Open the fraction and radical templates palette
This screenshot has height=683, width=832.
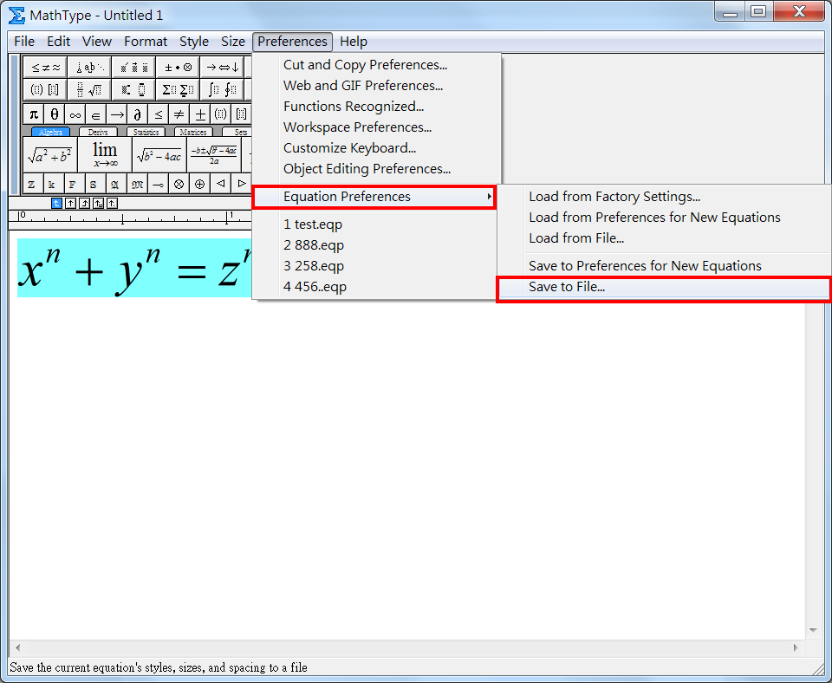tap(89, 89)
